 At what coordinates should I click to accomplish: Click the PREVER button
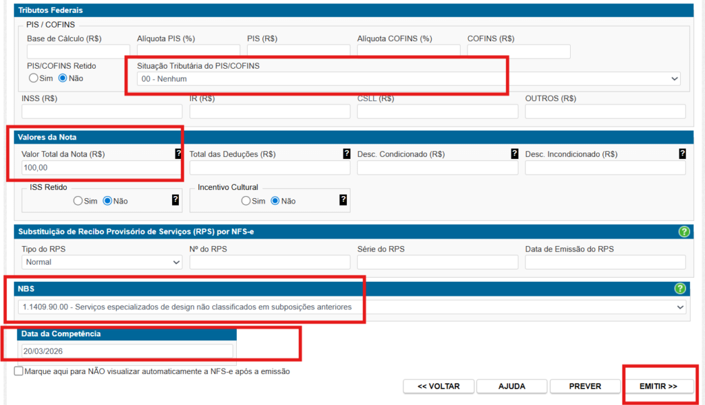(585, 386)
